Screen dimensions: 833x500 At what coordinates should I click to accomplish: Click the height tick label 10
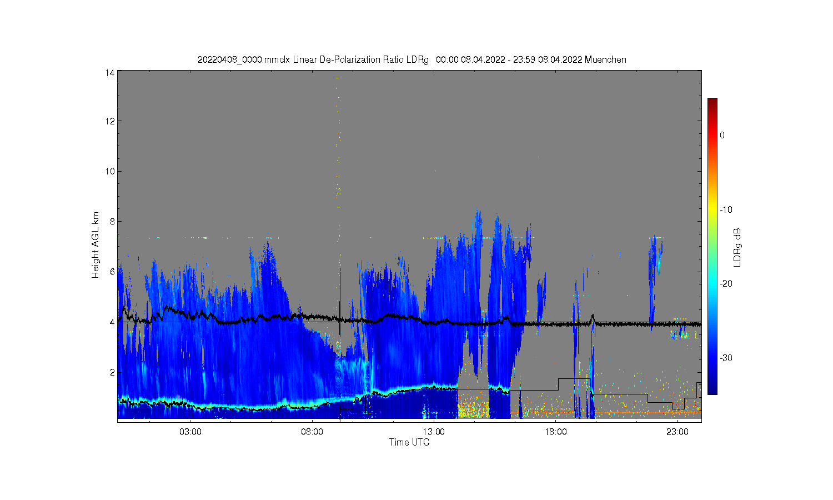pos(111,171)
